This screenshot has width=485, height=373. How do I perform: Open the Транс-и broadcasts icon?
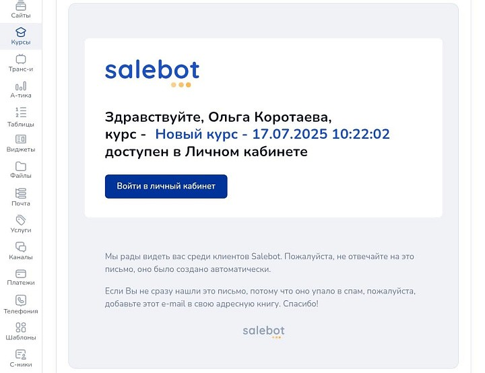coord(20,59)
